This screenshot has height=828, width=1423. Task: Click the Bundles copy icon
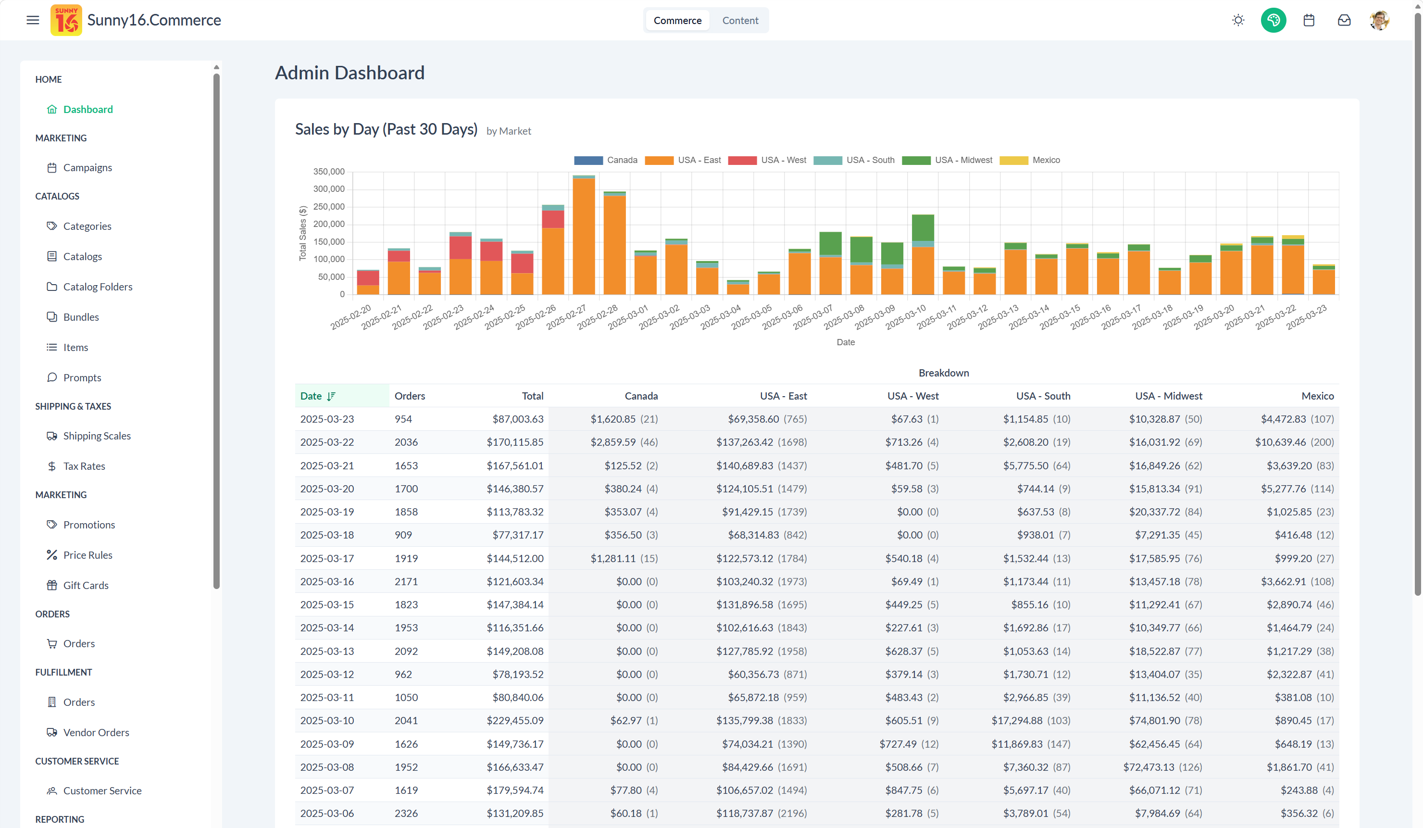[52, 317]
